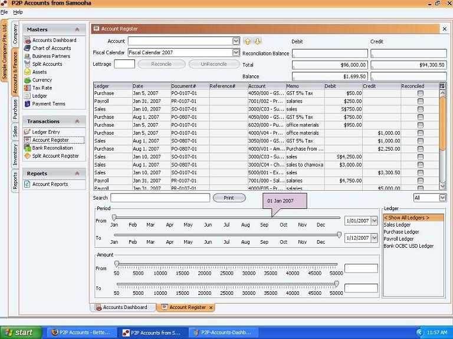Click the Chart of Accounts icon
The width and height of the screenshot is (453, 339).
tap(27, 48)
